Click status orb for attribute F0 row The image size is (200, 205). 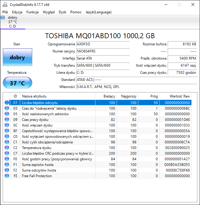[7, 159]
